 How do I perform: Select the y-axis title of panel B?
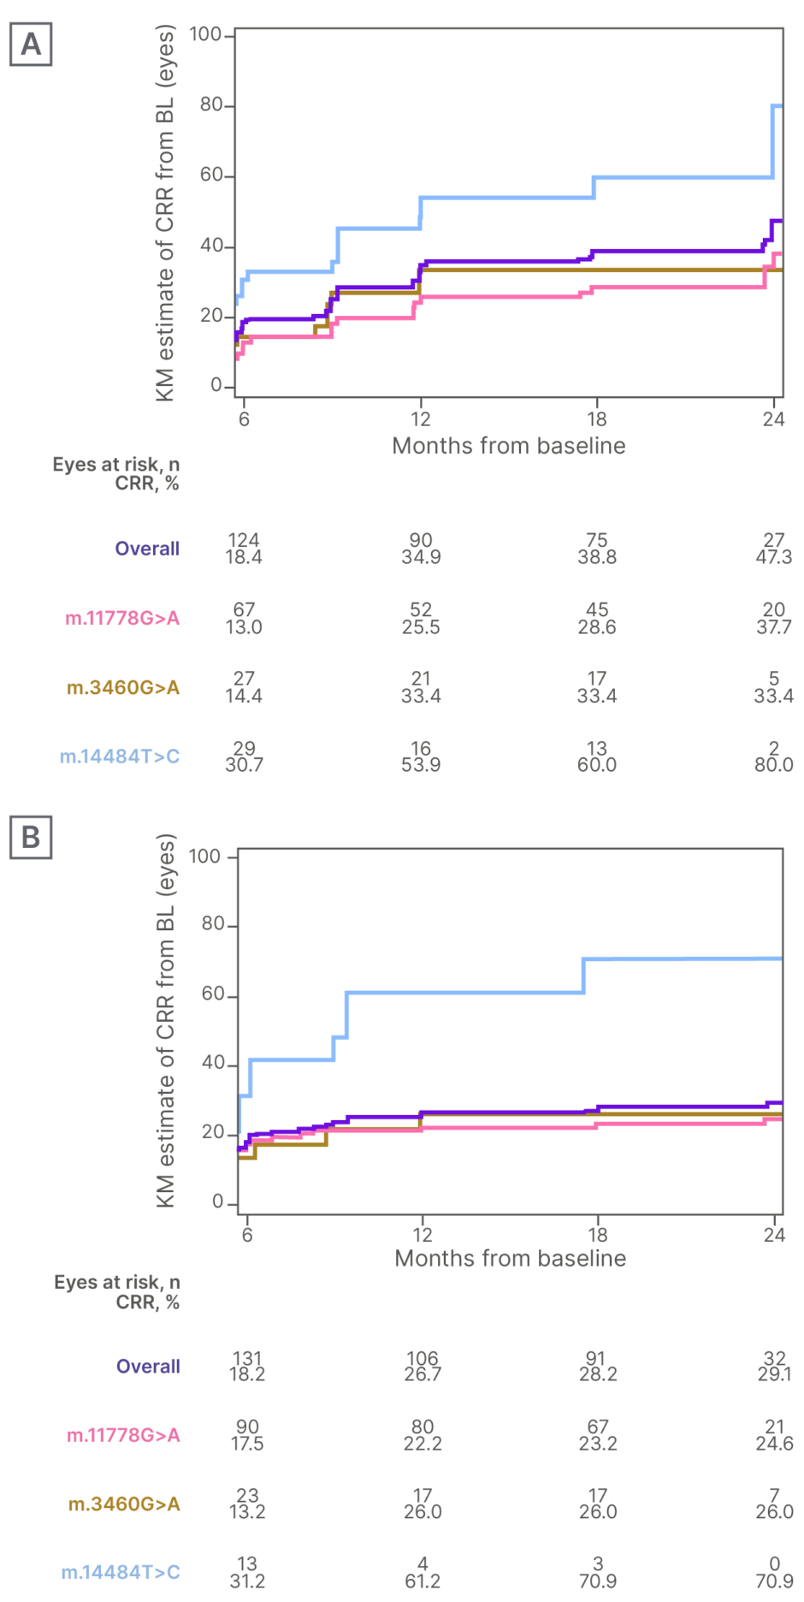[165, 1021]
